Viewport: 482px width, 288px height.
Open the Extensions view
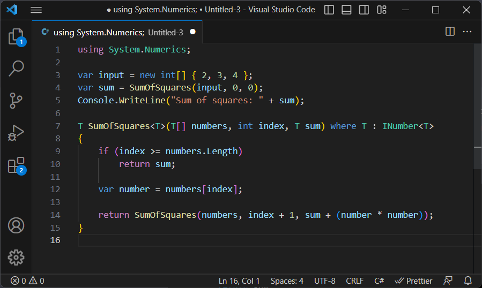(x=16, y=165)
